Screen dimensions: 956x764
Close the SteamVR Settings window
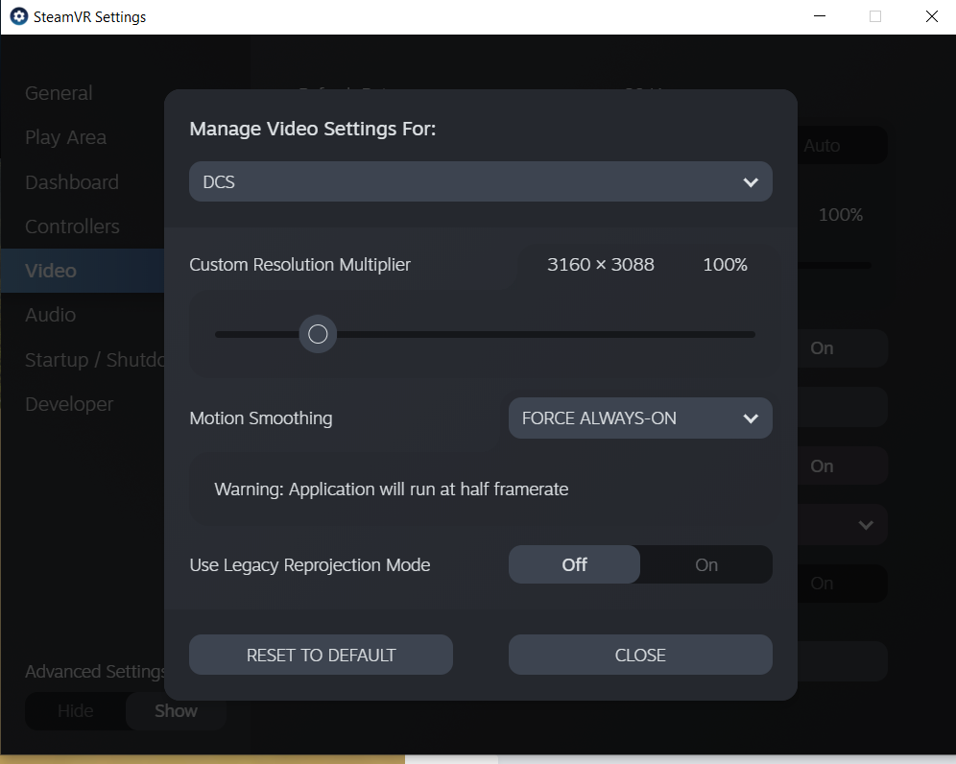pyautogui.click(x=932, y=16)
